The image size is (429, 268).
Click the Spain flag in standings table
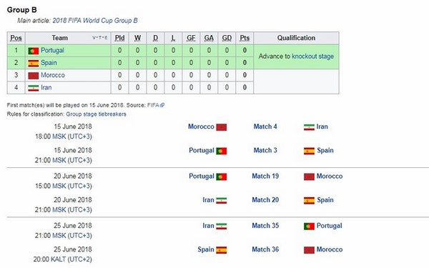34,63
